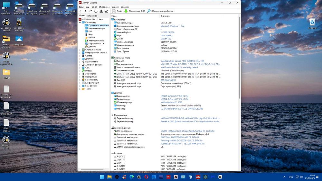Select Электропитание in the tree
The width and height of the screenshot is (322, 181).
pyautogui.click(x=96, y=41)
